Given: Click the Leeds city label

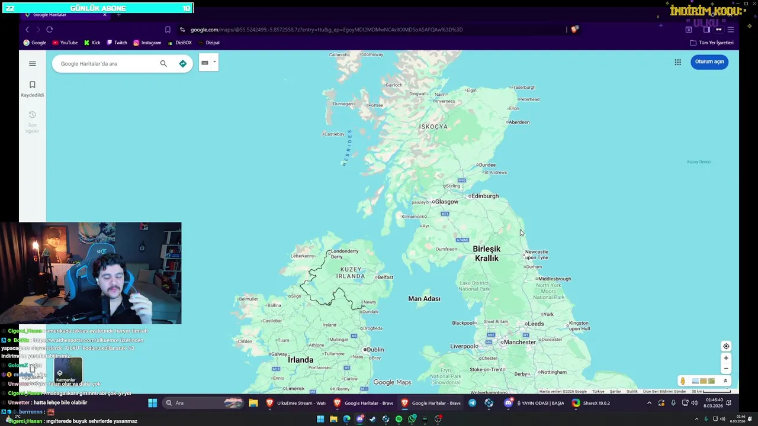Looking at the screenshot, I should [535, 324].
